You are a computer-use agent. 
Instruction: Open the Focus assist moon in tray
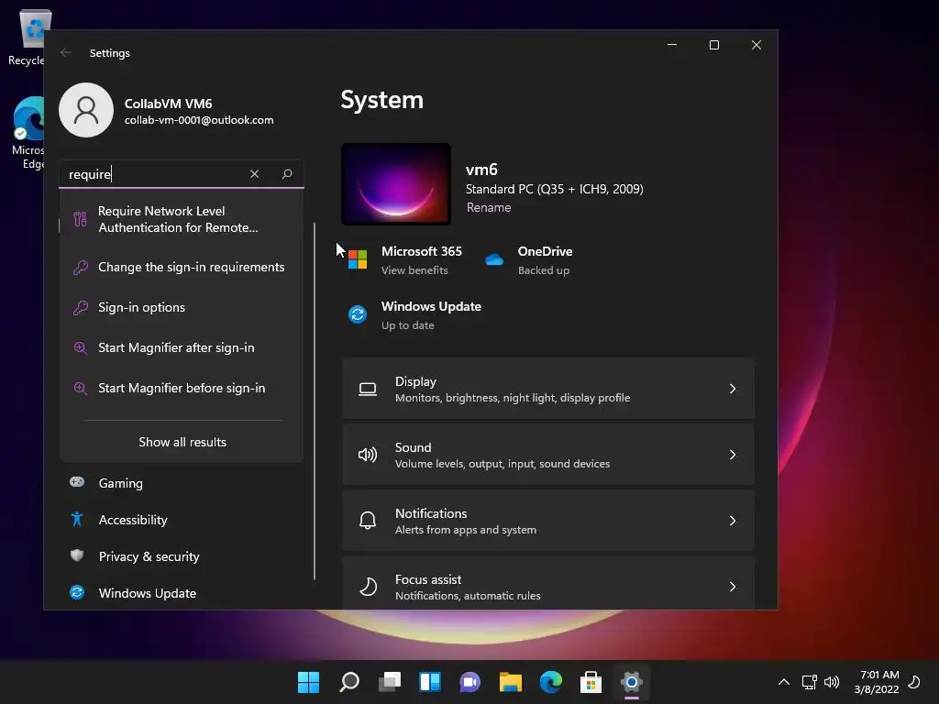[914, 682]
